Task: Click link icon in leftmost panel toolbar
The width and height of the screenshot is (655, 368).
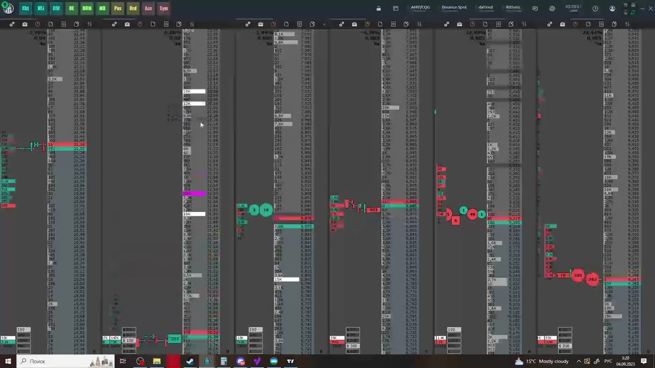Action: click(x=12, y=24)
